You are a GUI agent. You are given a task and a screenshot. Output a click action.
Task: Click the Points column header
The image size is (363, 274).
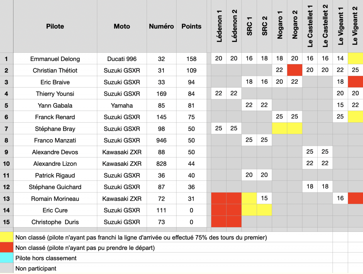pos(191,26)
